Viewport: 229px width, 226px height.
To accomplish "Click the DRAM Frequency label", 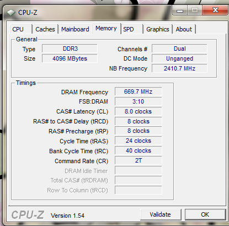I will [84, 92].
